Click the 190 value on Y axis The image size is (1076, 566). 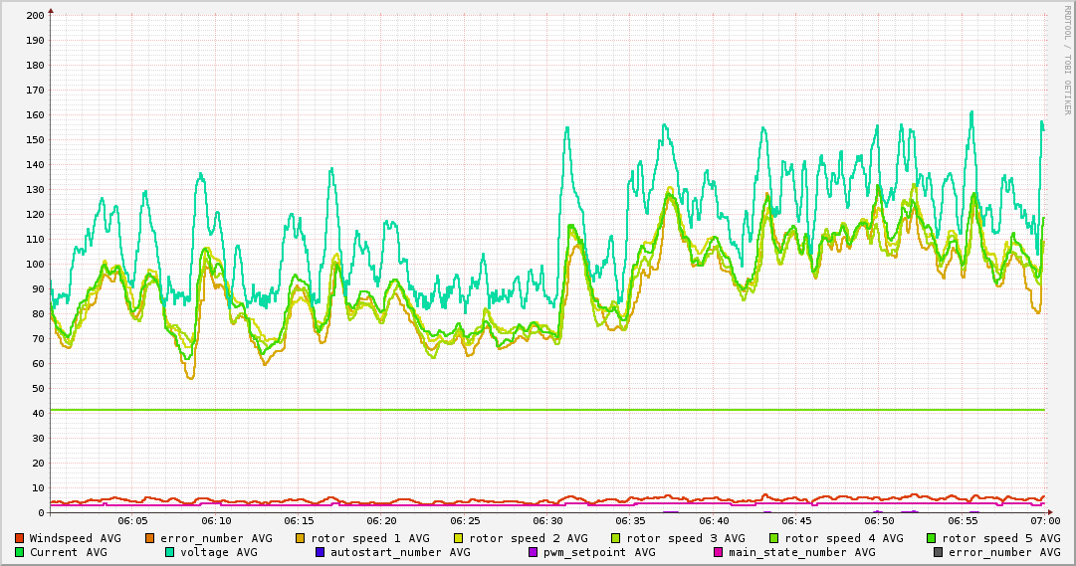pos(34,40)
